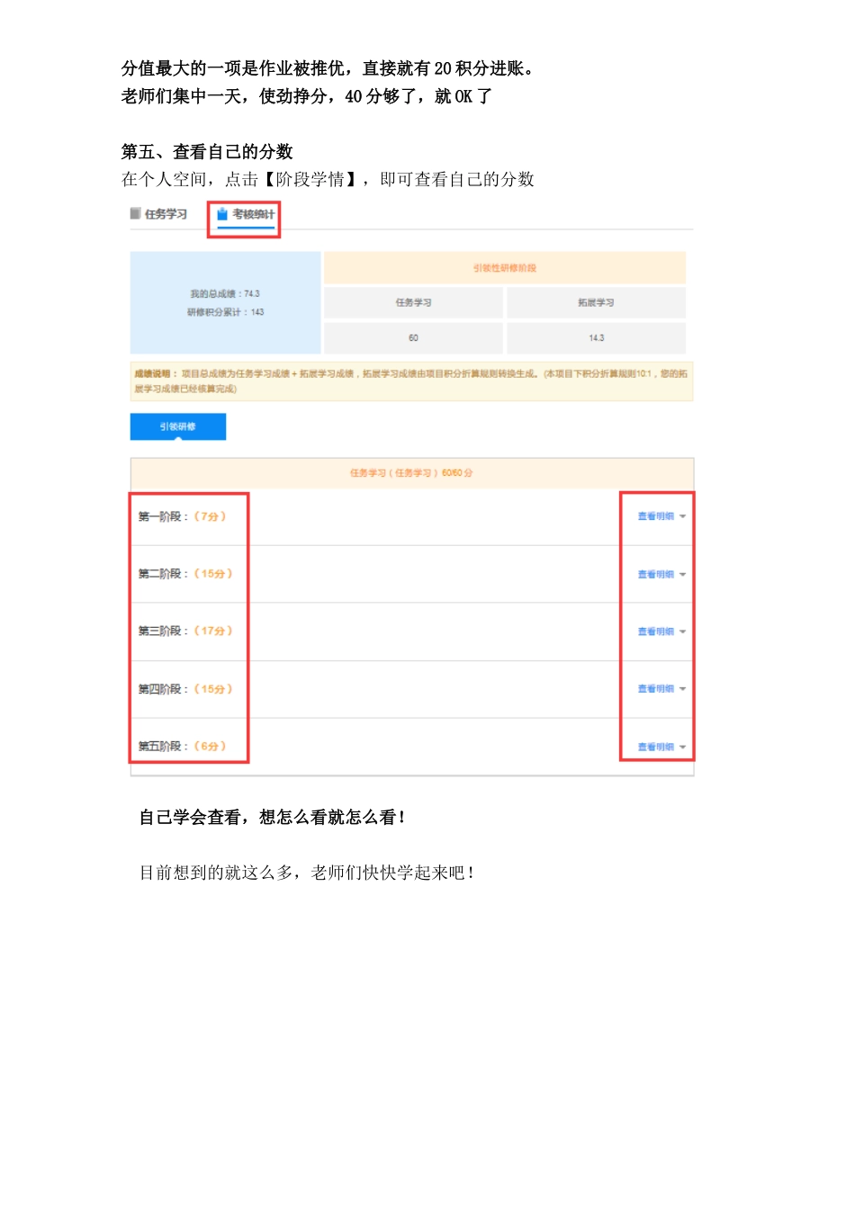The height and width of the screenshot is (1209, 855).
Task: Open 查看明细 for 第四阶段
Action: [x=655, y=689]
